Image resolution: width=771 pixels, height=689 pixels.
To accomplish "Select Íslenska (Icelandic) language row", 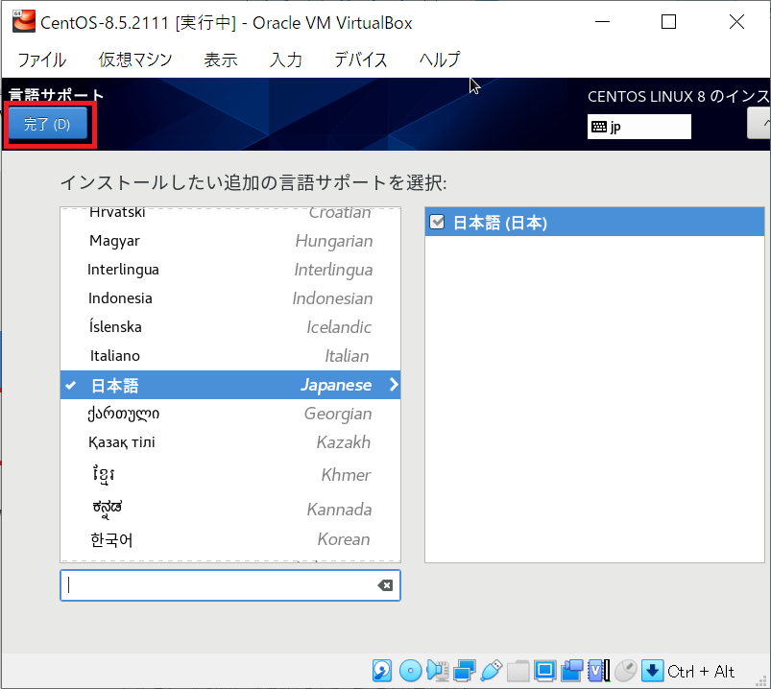I will click(x=230, y=327).
